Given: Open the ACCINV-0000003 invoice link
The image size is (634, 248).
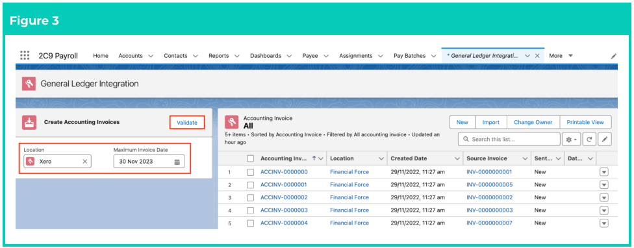Looking at the screenshot, I should [284, 210].
